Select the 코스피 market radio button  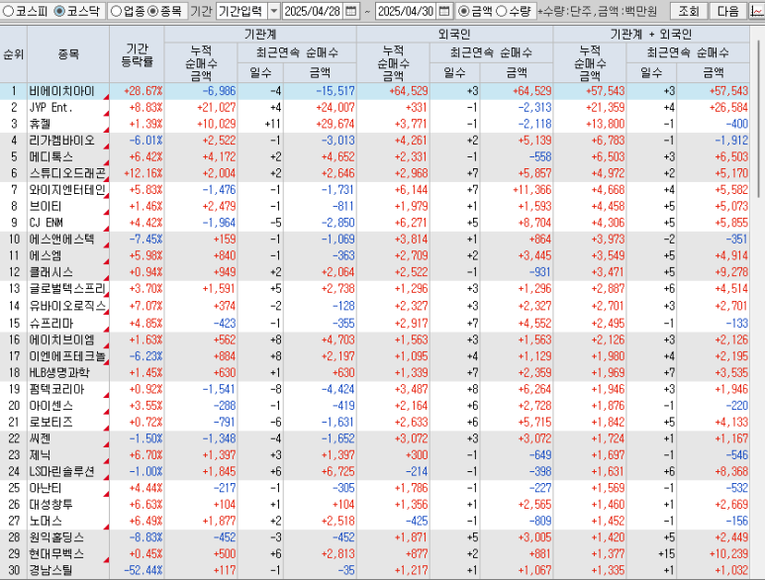click(8, 11)
